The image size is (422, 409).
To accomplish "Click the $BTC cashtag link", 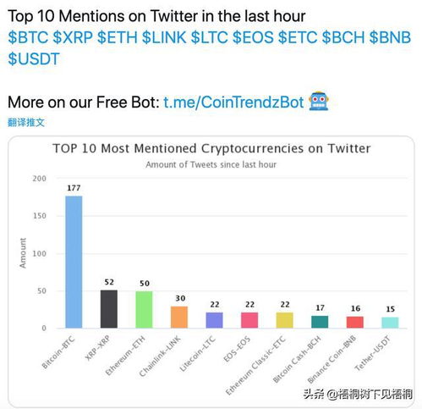I will (28, 37).
